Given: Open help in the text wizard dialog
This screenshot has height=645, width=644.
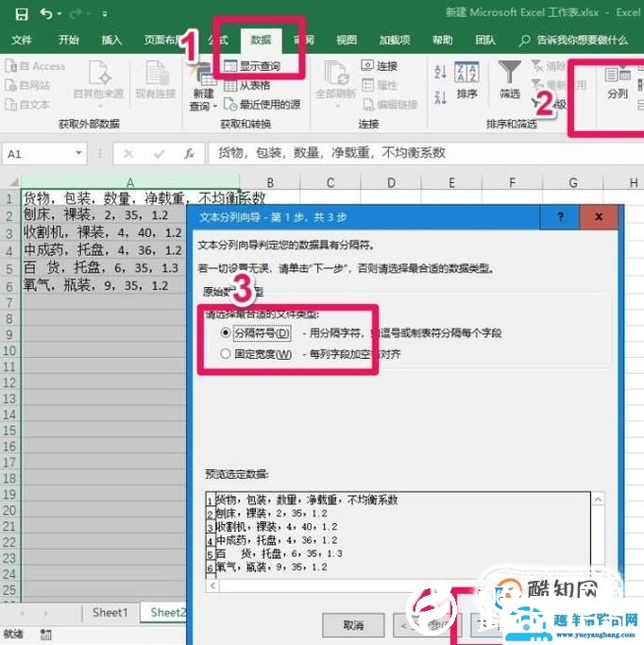Looking at the screenshot, I should click(x=560, y=217).
